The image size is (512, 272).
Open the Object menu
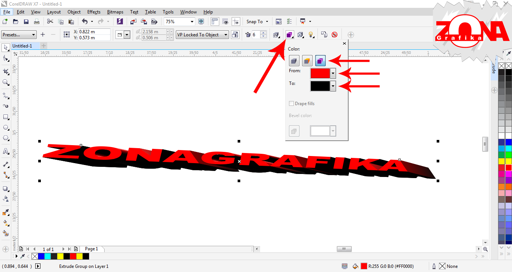click(74, 12)
